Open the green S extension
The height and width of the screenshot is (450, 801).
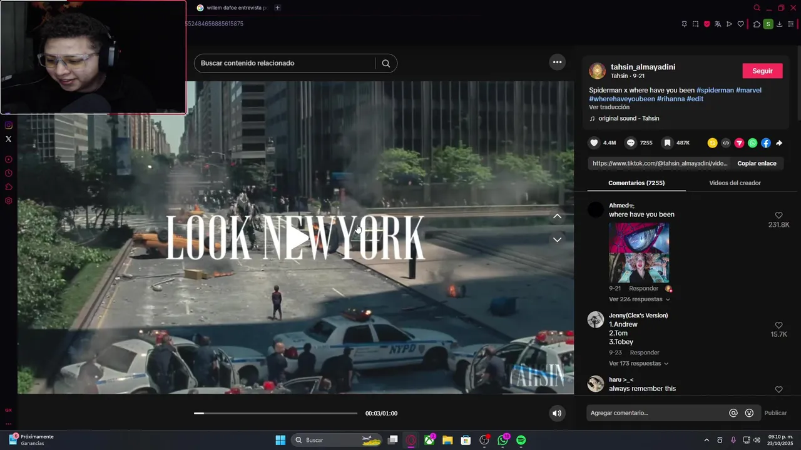768,24
